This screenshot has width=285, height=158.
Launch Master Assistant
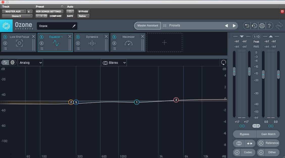pos(147,25)
